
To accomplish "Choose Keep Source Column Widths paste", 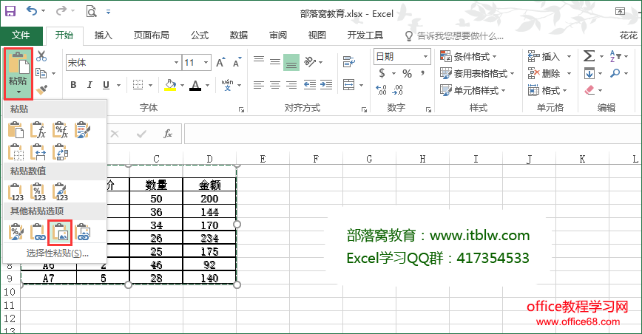I will pos(38,152).
